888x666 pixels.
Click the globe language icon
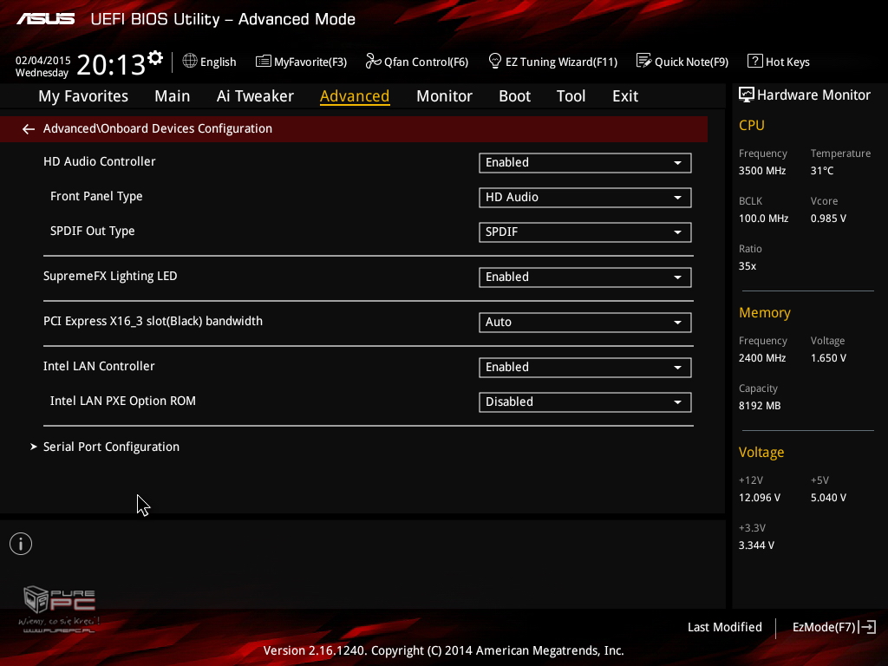click(190, 61)
